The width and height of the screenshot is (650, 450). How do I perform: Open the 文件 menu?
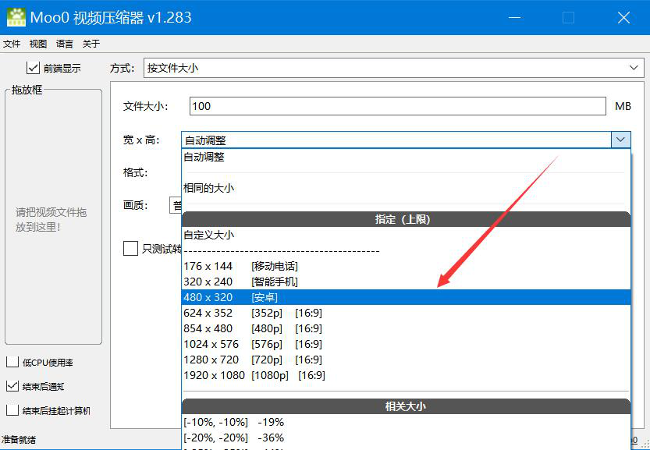tap(12, 44)
